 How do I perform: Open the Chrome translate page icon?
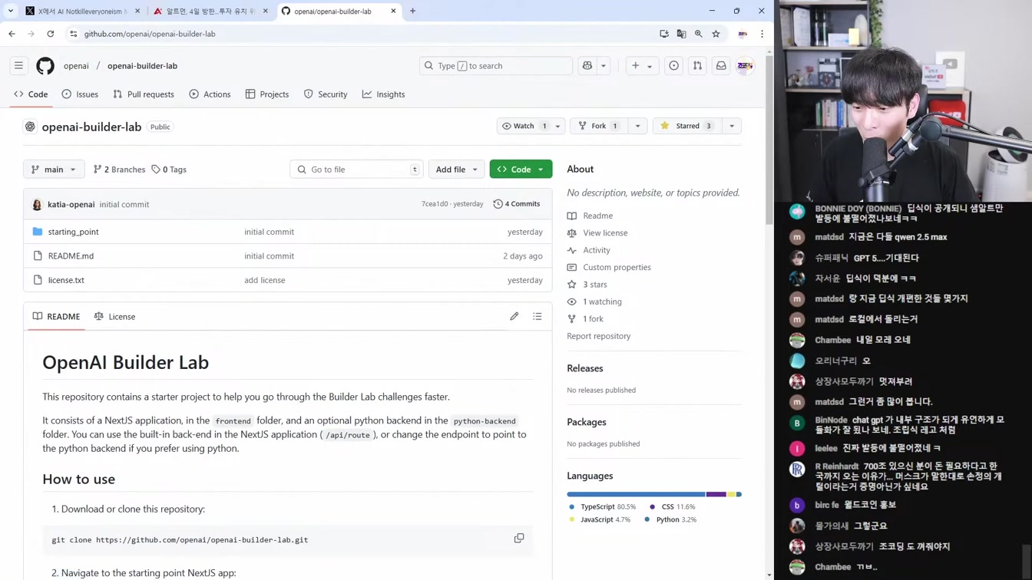(x=681, y=34)
